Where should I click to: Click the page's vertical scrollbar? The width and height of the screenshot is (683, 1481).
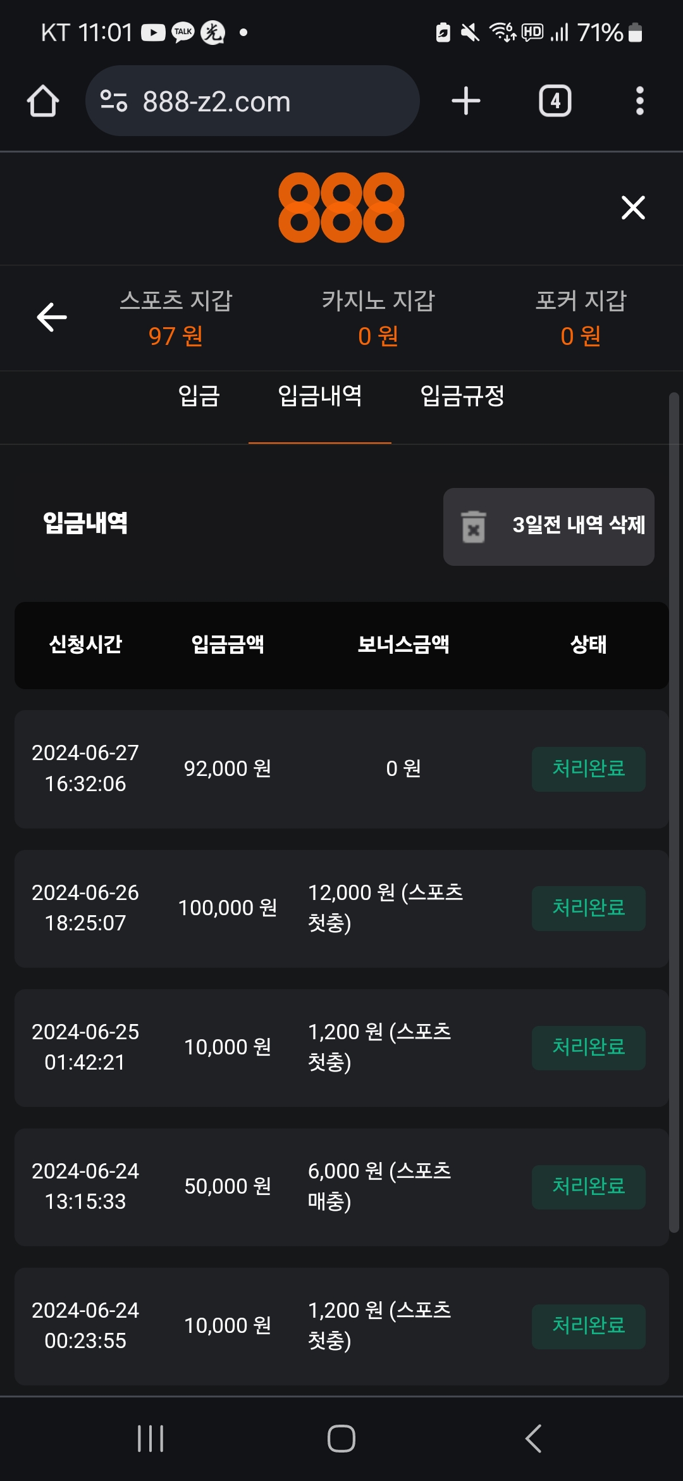pyautogui.click(x=674, y=810)
